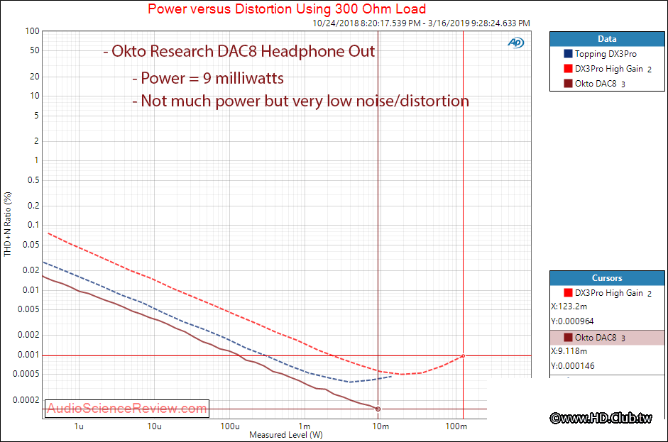Click the Data panel header
The width and height of the screenshot is (668, 442).
[607, 39]
